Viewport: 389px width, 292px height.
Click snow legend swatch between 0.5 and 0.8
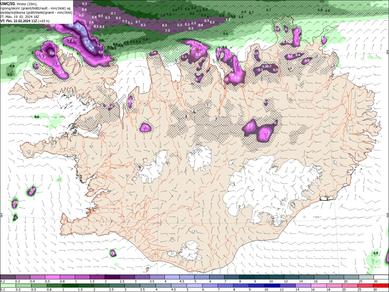pyautogui.click(x=52, y=277)
